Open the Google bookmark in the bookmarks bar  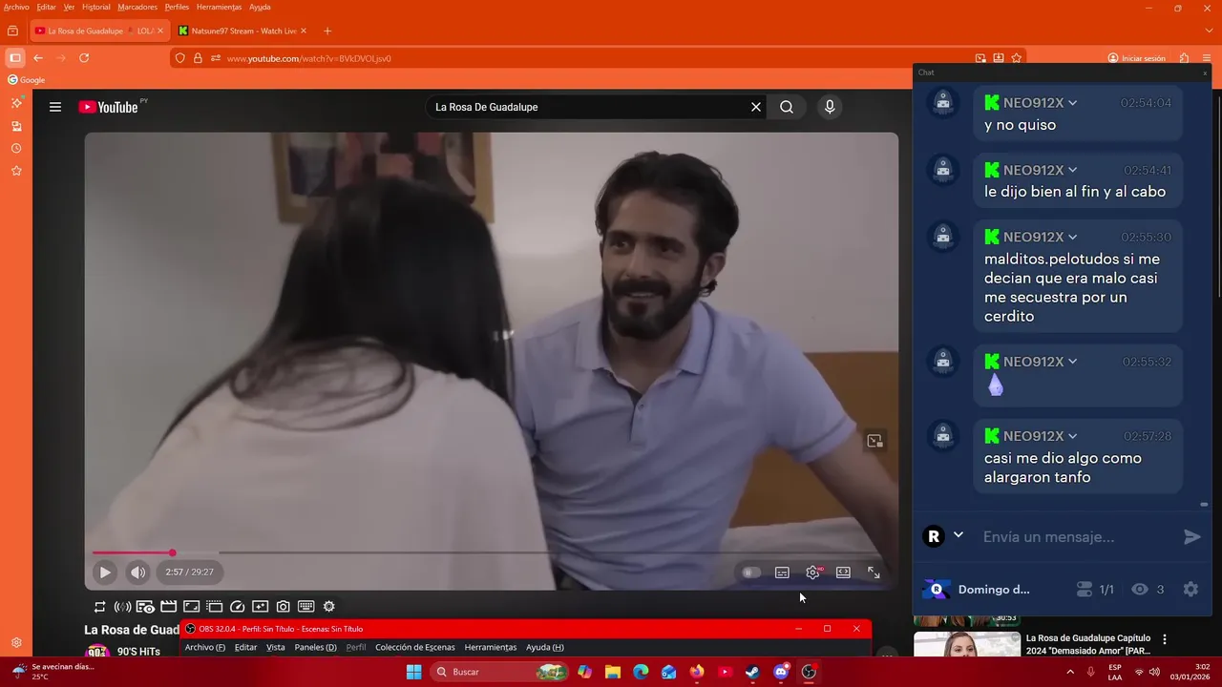tap(26, 80)
